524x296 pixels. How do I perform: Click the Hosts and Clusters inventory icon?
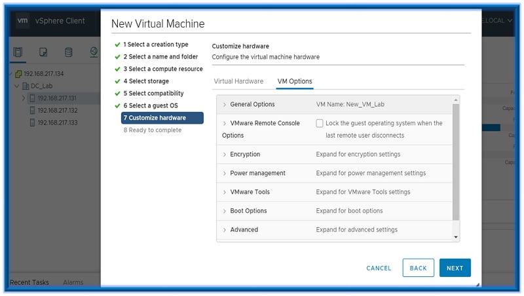[18, 52]
